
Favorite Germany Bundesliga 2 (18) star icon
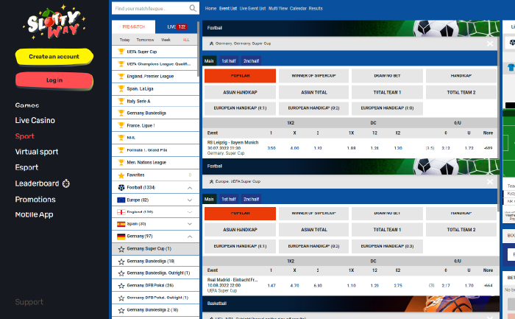[121, 310]
